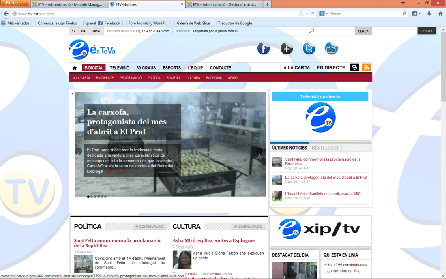446x279 pixels.
Task: Bookmark this page with the star icon
Action: click(301, 14)
